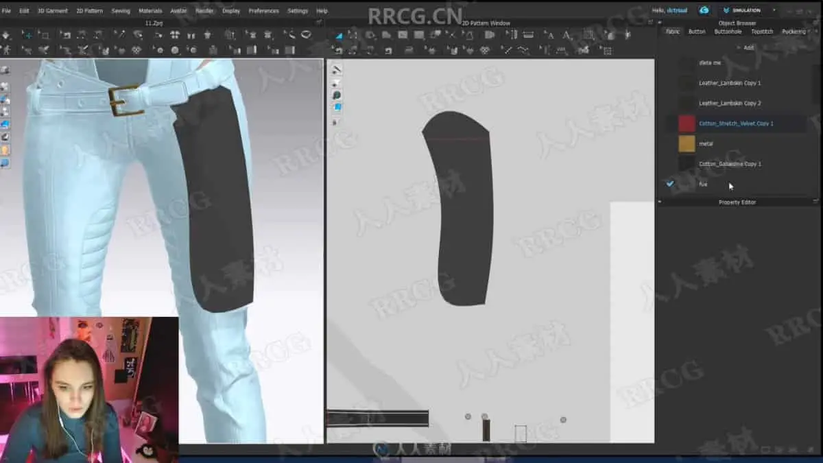Click the curved undo-arrow icon starting the 2D toolbar's second row
The image size is (823, 463).
click(337, 50)
